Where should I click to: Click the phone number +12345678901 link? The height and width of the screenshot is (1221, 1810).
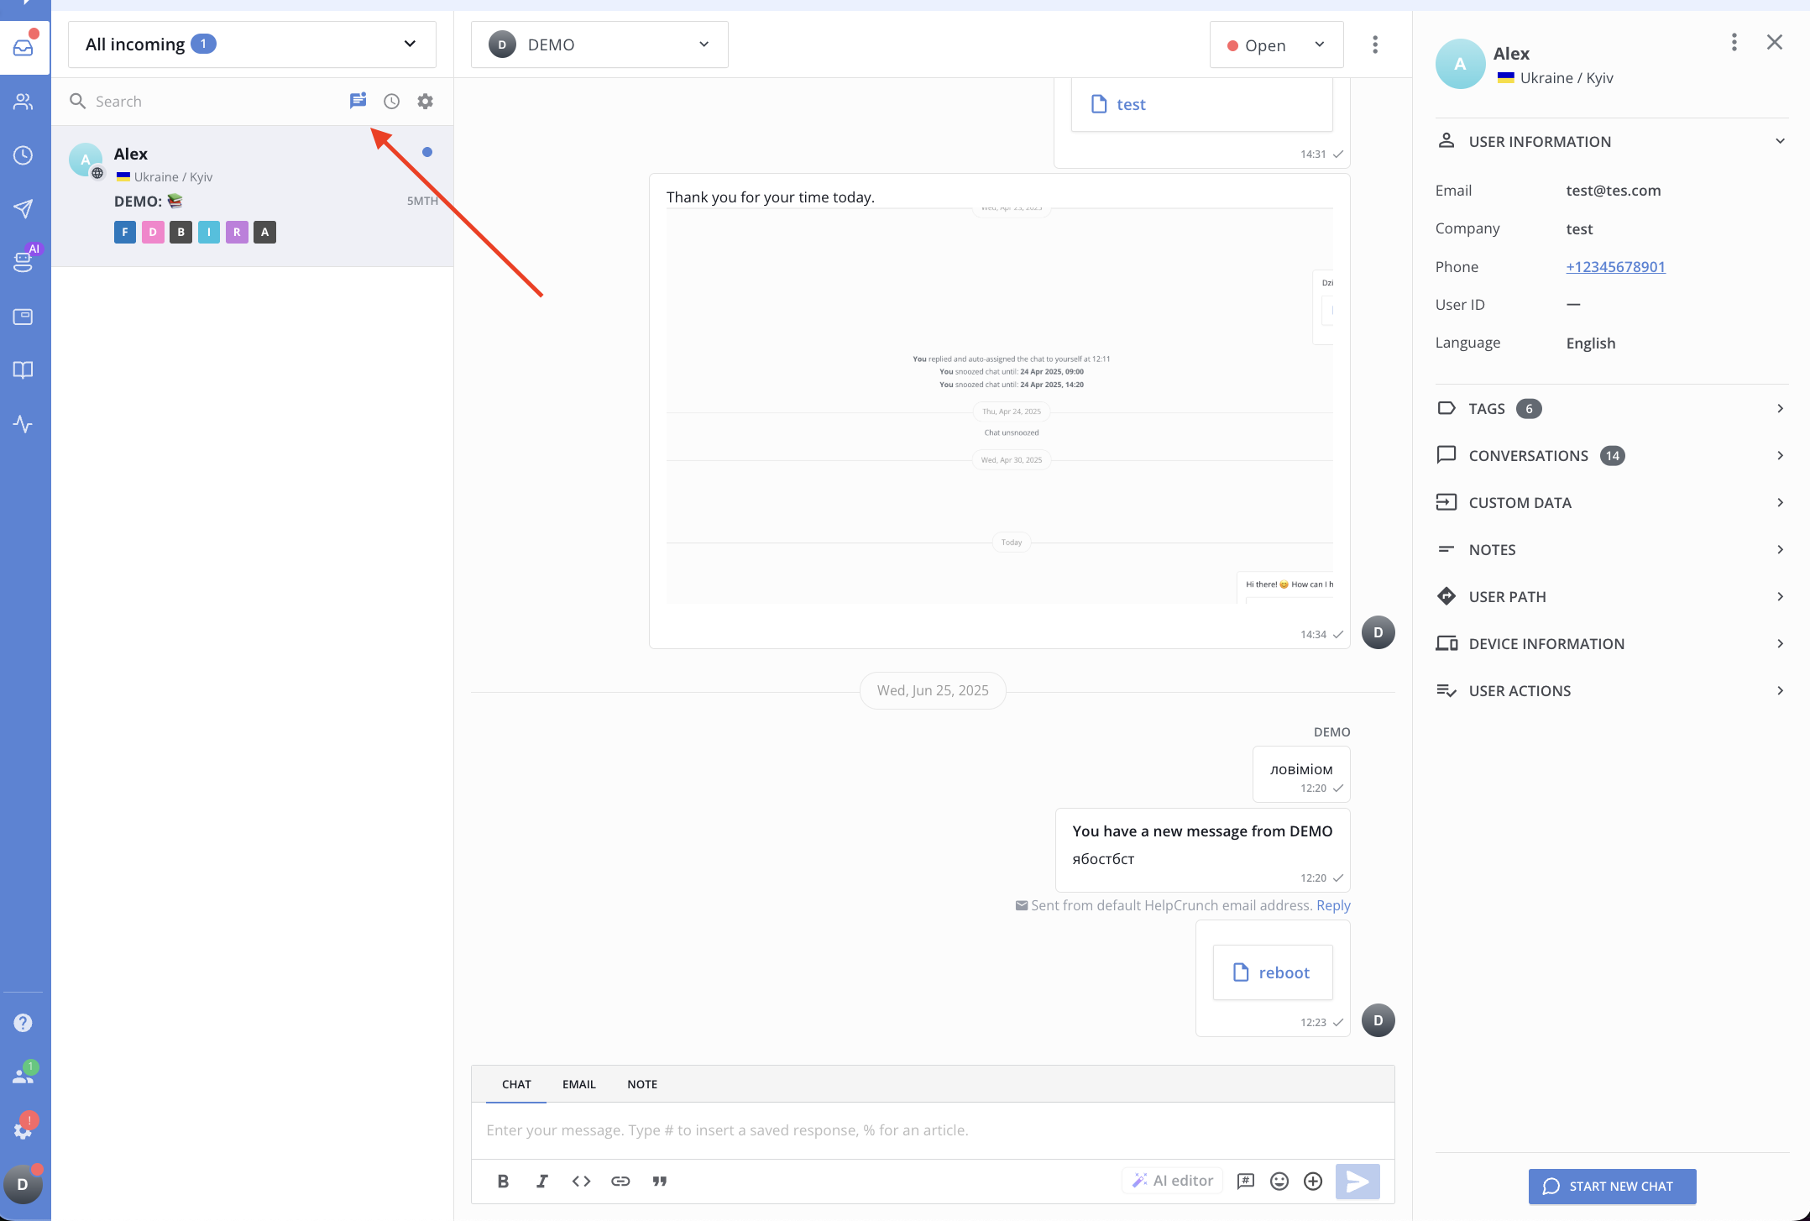(x=1615, y=267)
